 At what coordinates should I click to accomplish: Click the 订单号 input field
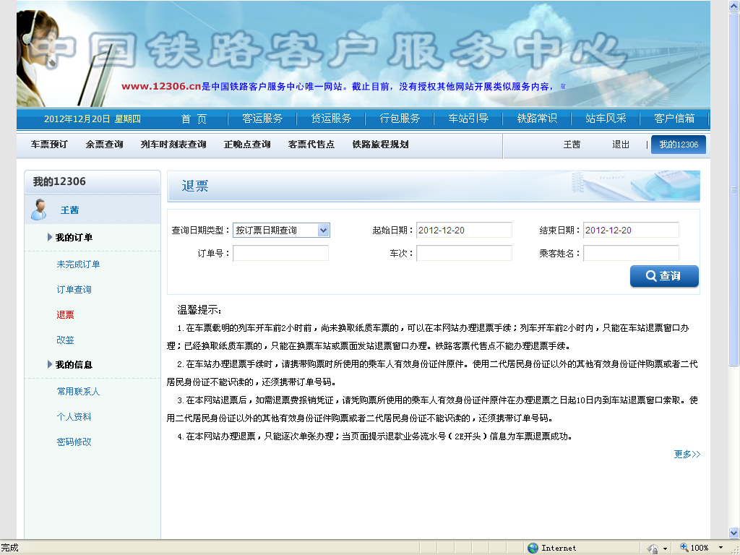coord(281,254)
